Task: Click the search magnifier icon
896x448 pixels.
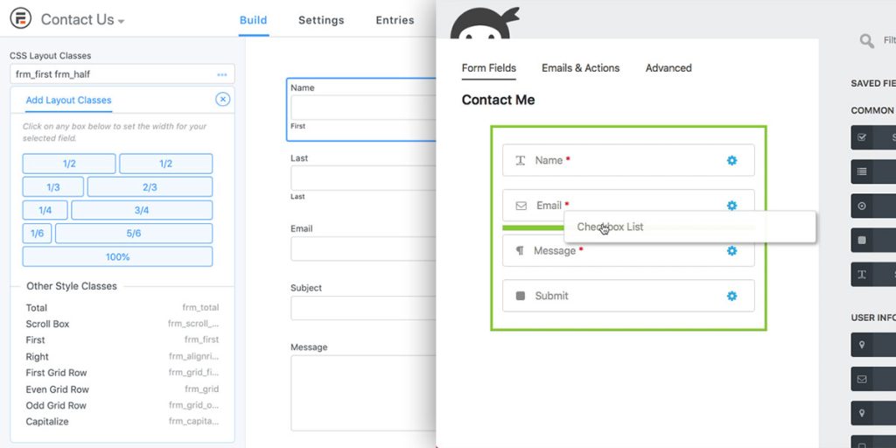Action: coord(866,40)
